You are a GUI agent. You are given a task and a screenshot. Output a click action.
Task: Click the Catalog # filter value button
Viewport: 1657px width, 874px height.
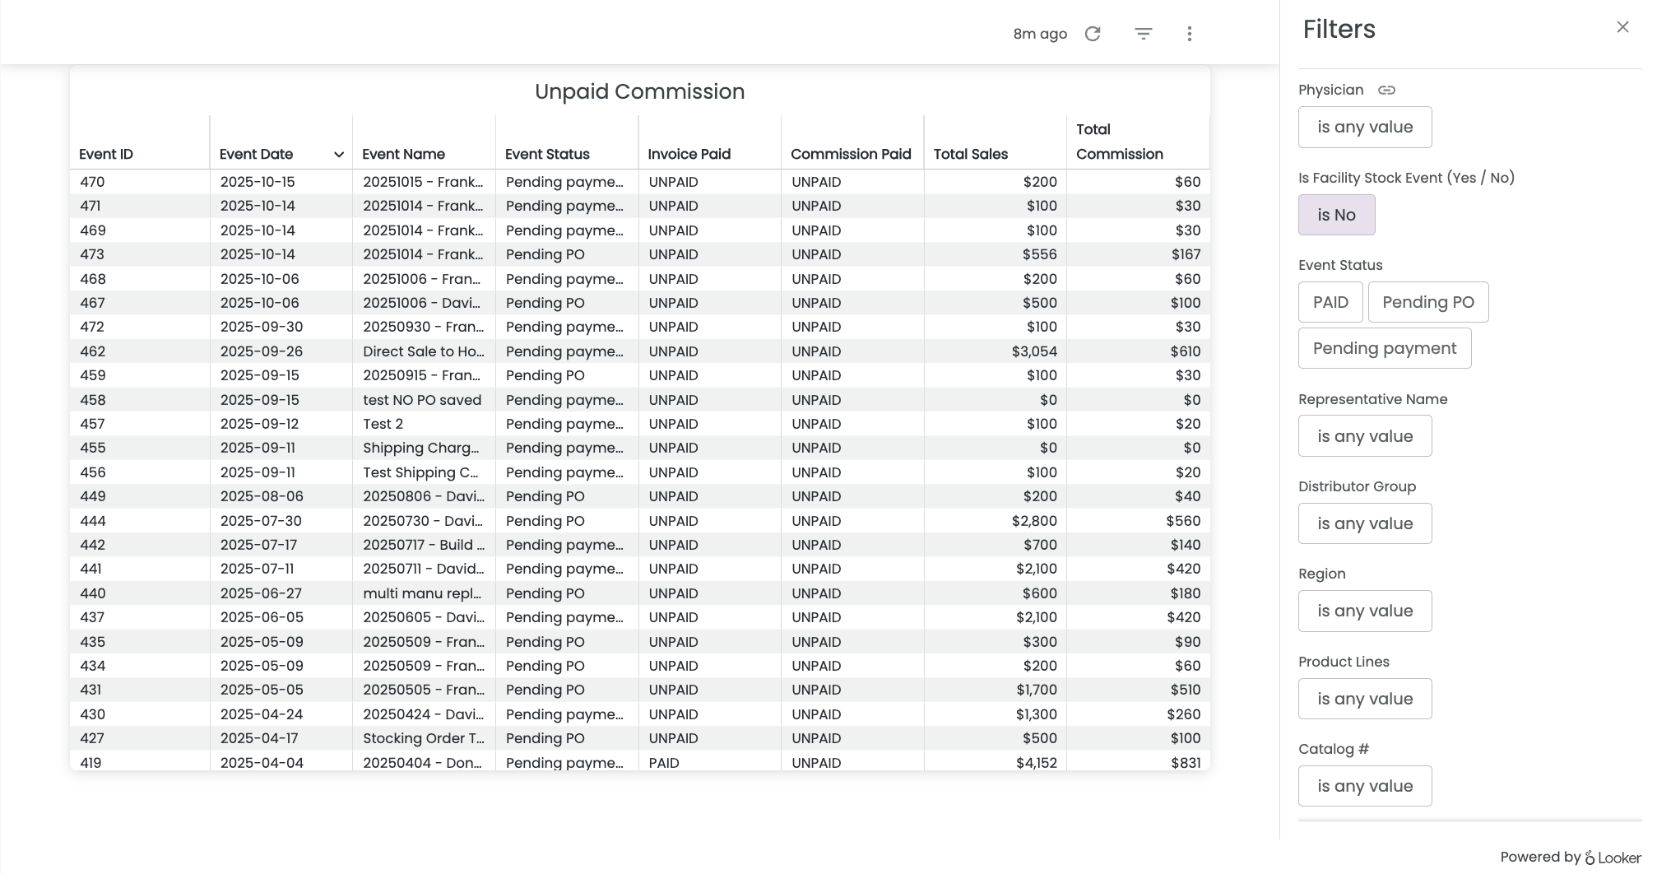[1364, 786]
